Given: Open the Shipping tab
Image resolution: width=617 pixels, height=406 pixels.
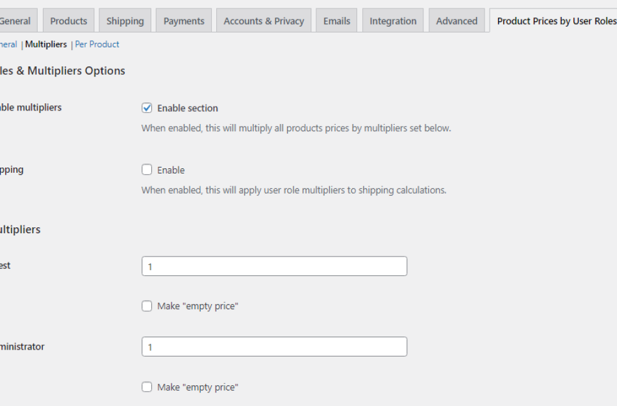Looking at the screenshot, I should [x=125, y=20].
